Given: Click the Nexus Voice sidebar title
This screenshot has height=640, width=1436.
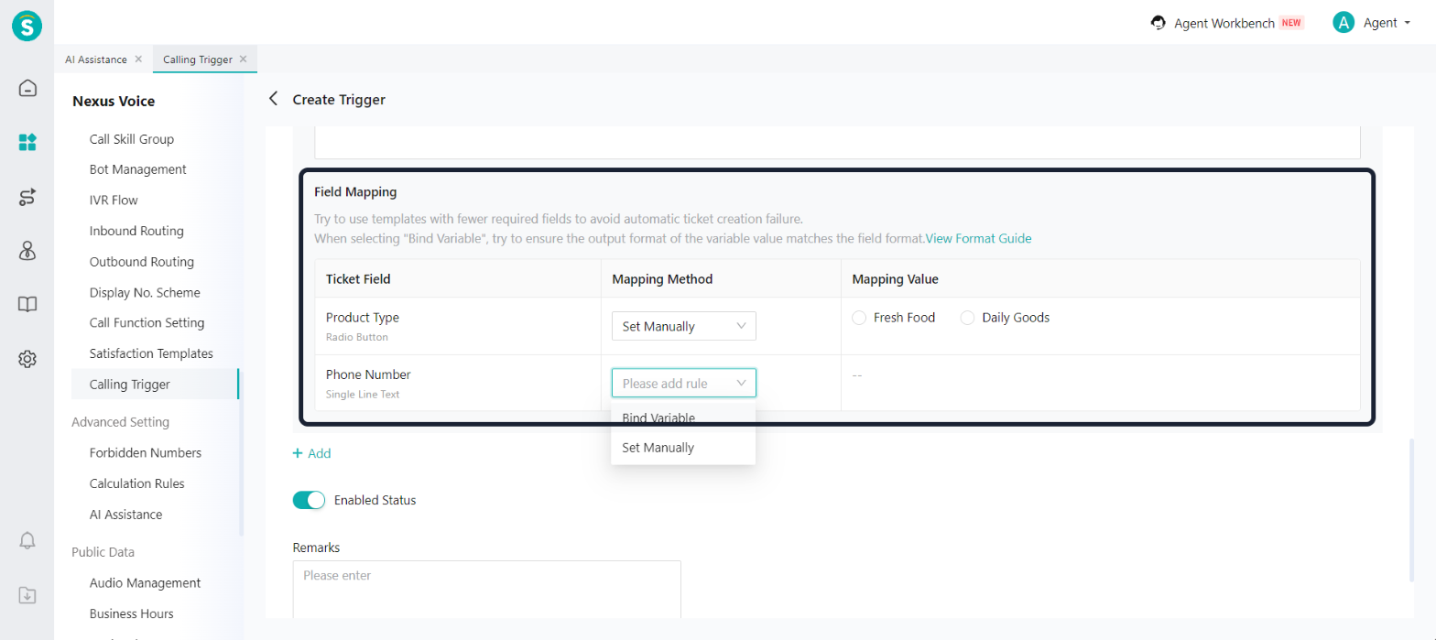Looking at the screenshot, I should click(114, 102).
